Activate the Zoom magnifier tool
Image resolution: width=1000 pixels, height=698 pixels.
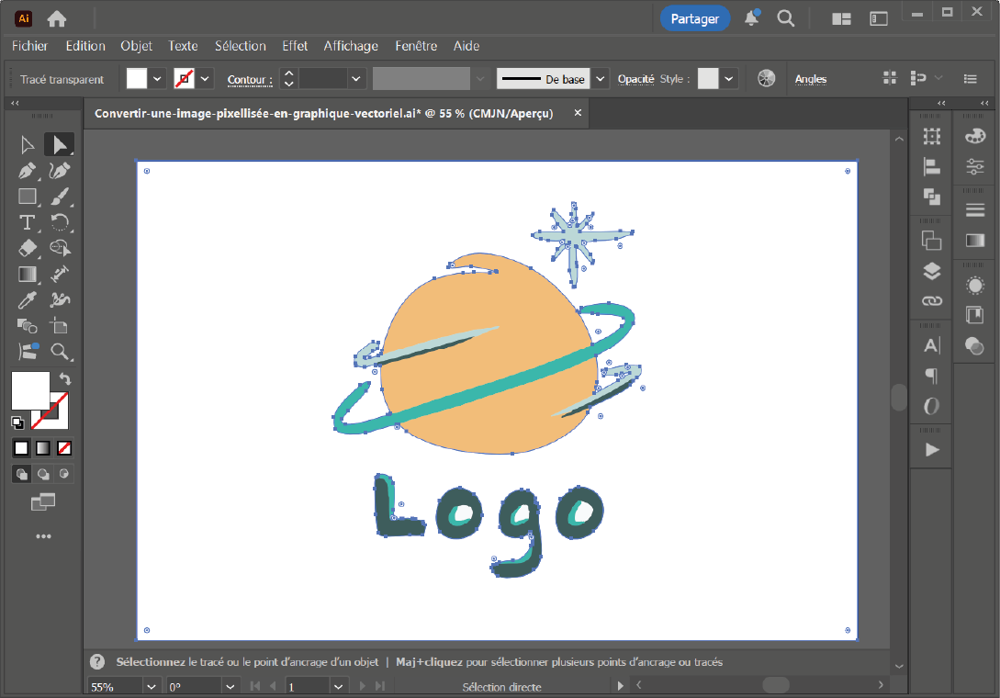[x=60, y=352]
